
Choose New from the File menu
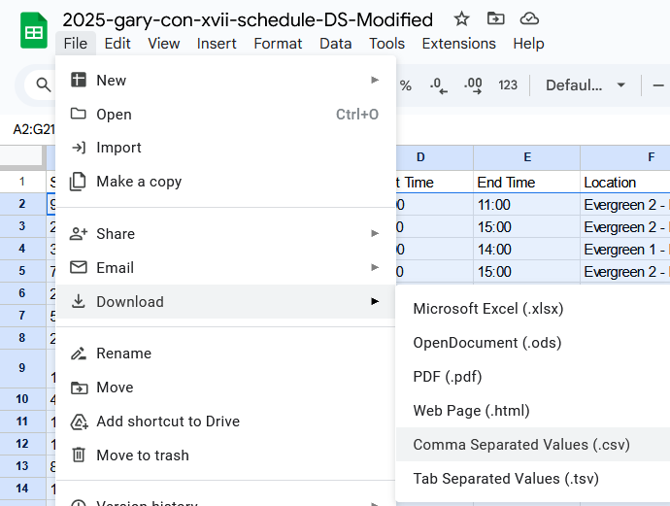click(x=225, y=81)
